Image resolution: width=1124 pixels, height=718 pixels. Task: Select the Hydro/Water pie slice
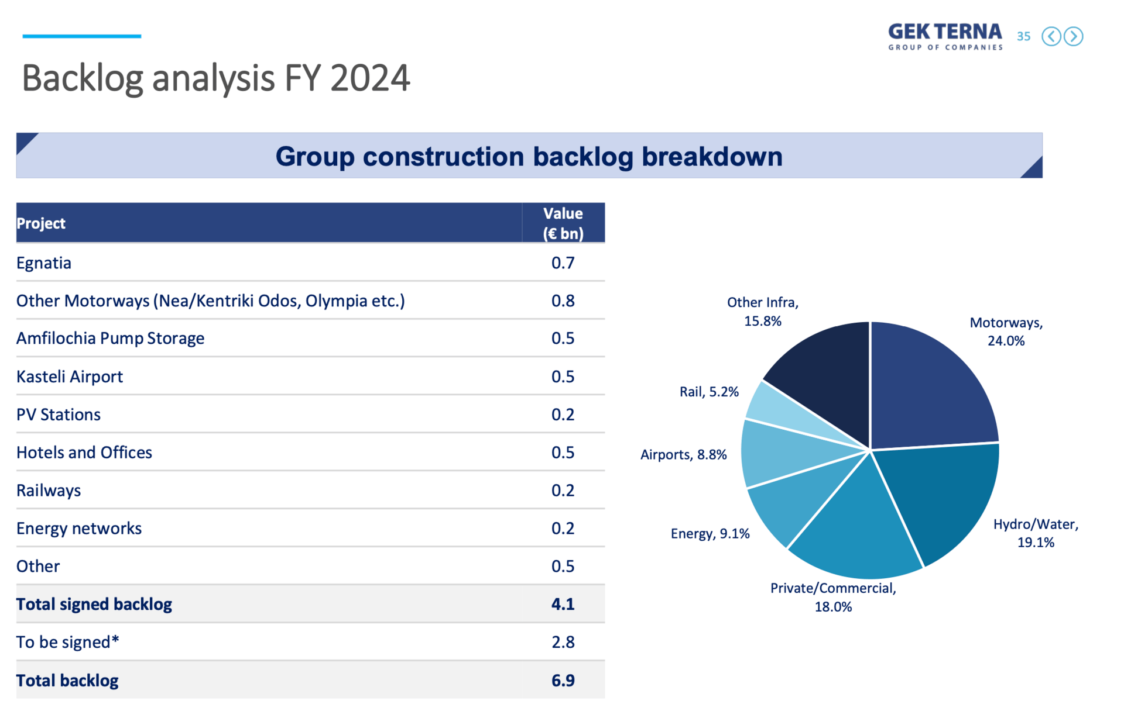[943, 497]
